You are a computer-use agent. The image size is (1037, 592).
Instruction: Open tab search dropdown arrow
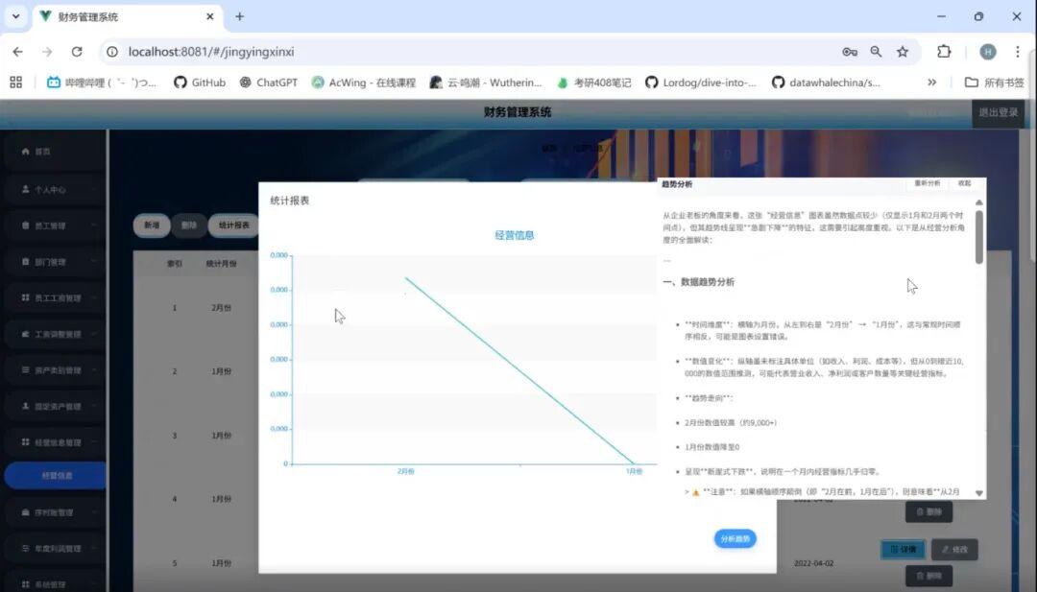click(15, 16)
